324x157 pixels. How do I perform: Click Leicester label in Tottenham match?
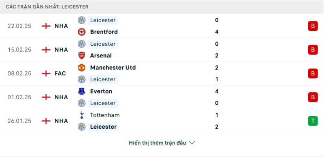pyautogui.click(x=103, y=127)
